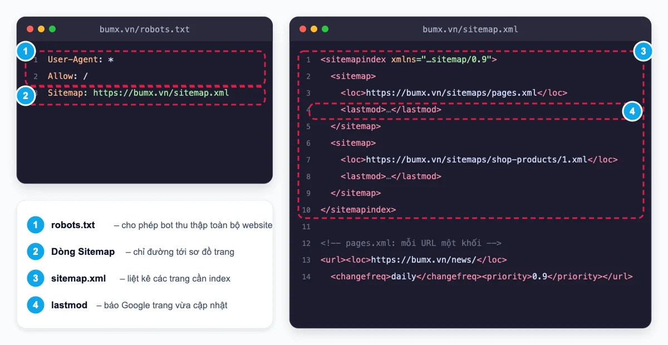Click the '<sitemap>' tag on line 2
The height and width of the screenshot is (345, 668).
(x=353, y=76)
